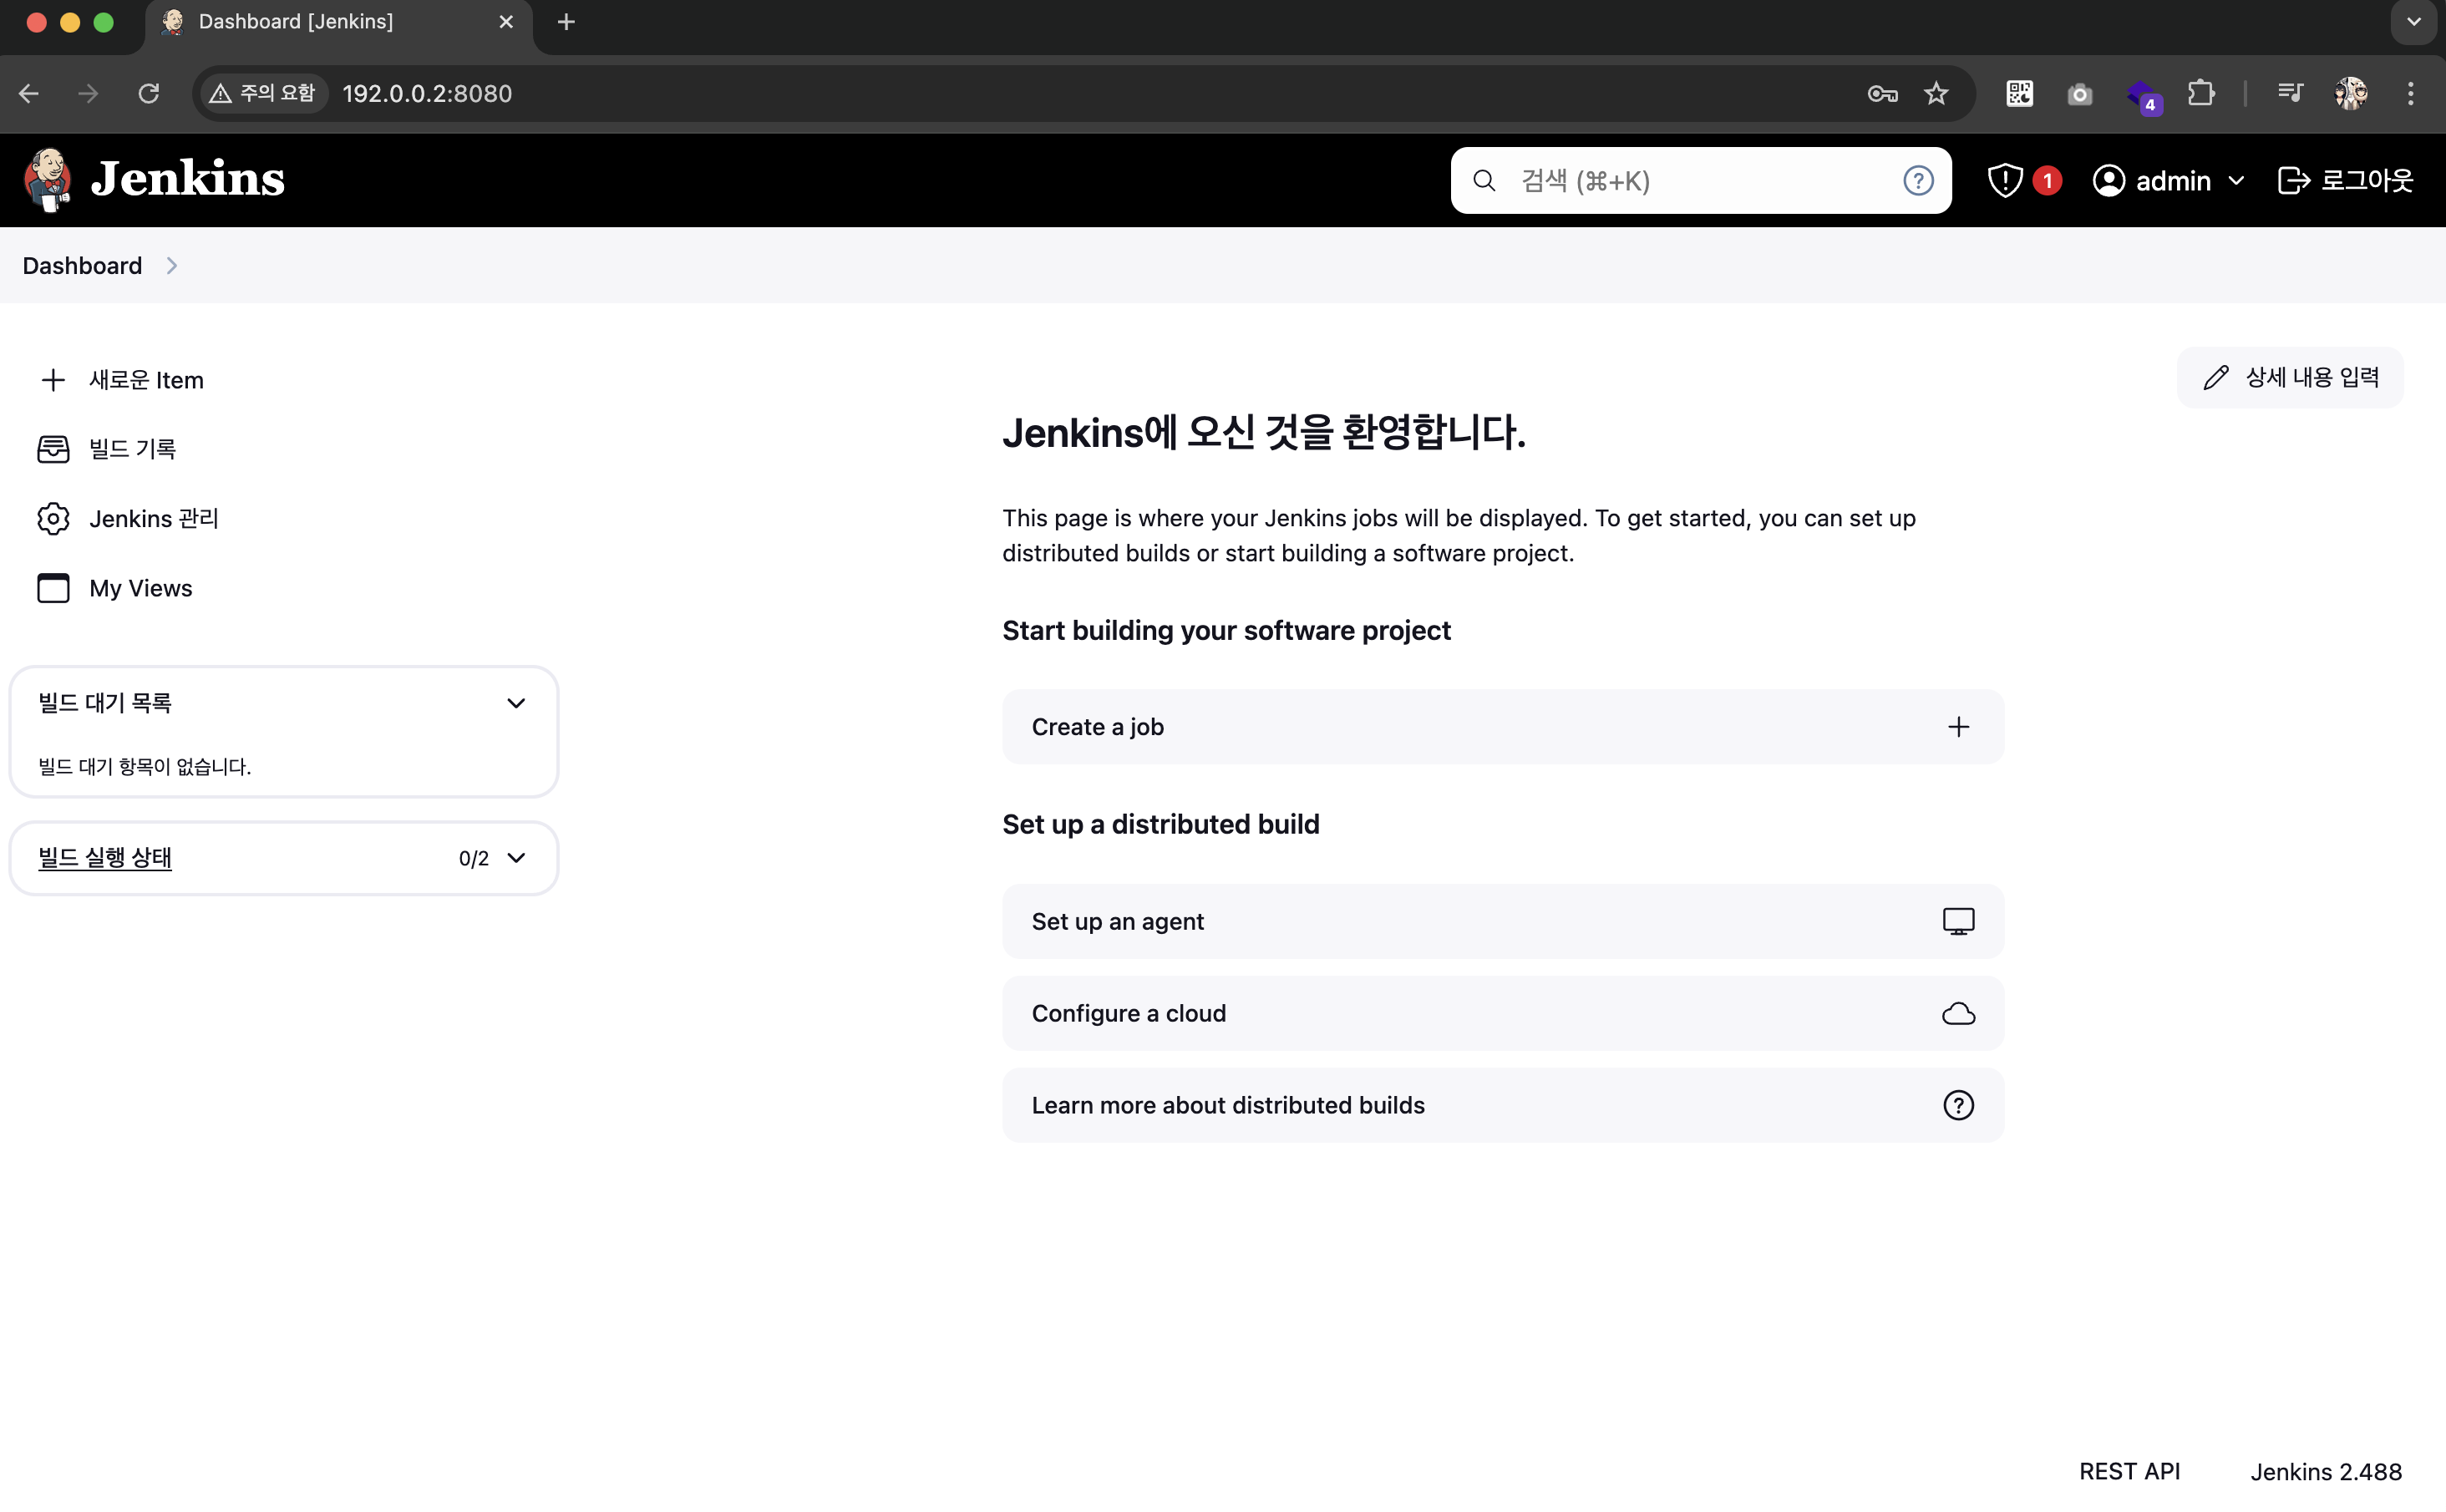Click plus icon on Create a job
The height and width of the screenshot is (1512, 2446).
(1958, 727)
